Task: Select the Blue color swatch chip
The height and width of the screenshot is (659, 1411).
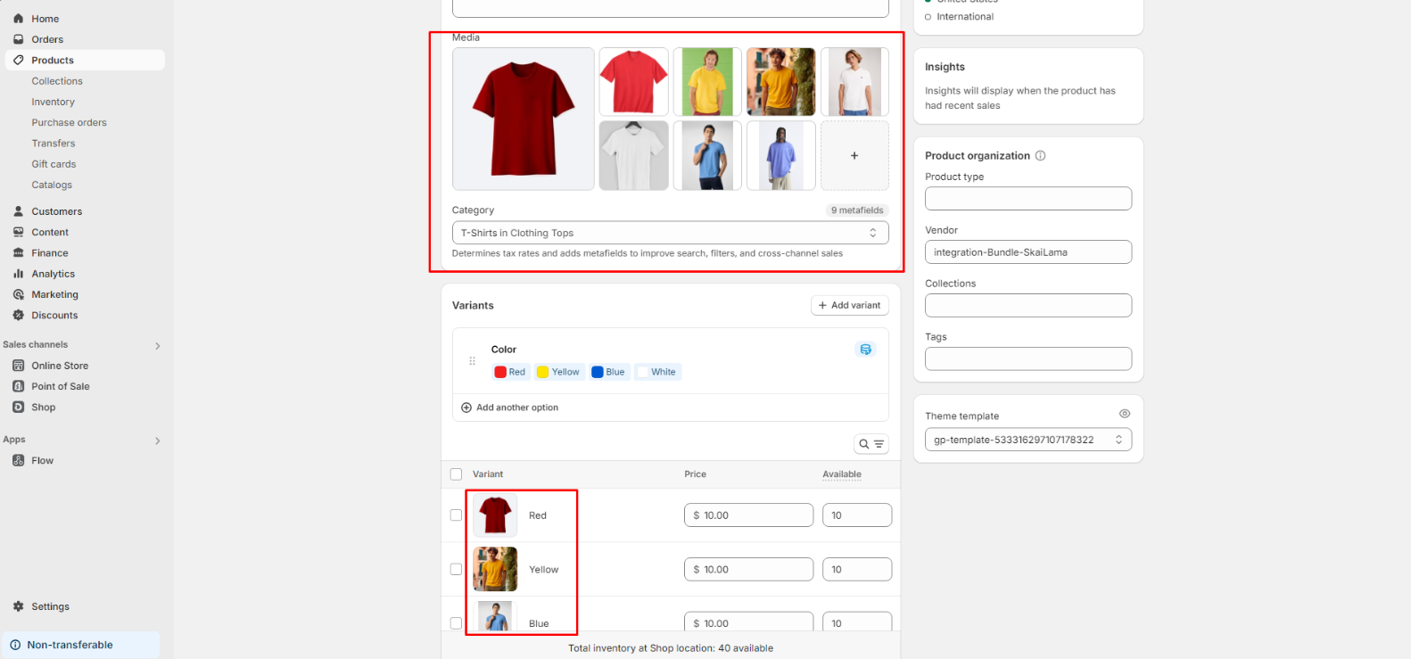Action: (608, 373)
